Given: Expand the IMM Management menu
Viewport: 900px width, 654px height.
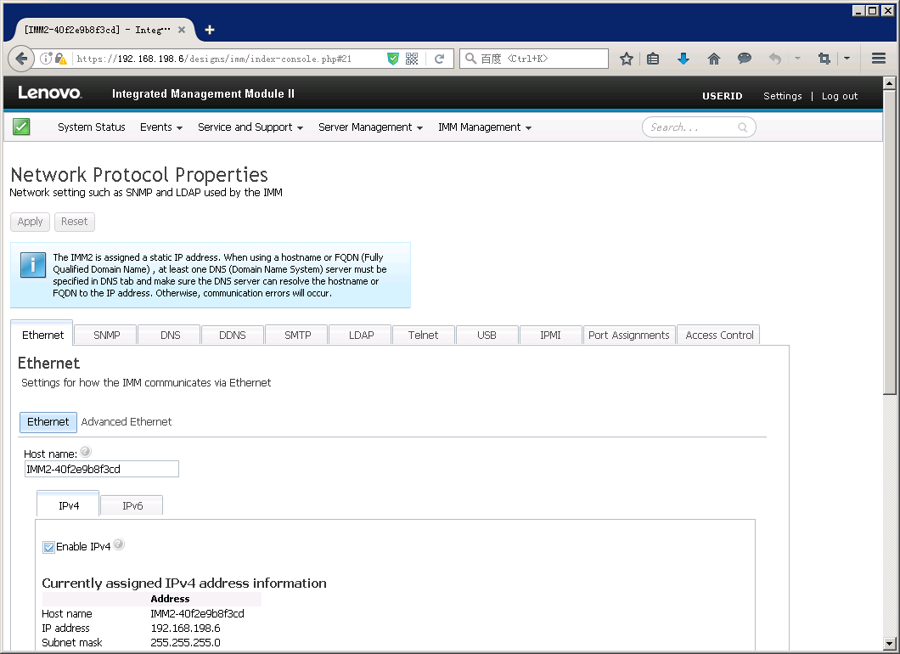Looking at the screenshot, I should pyautogui.click(x=484, y=127).
